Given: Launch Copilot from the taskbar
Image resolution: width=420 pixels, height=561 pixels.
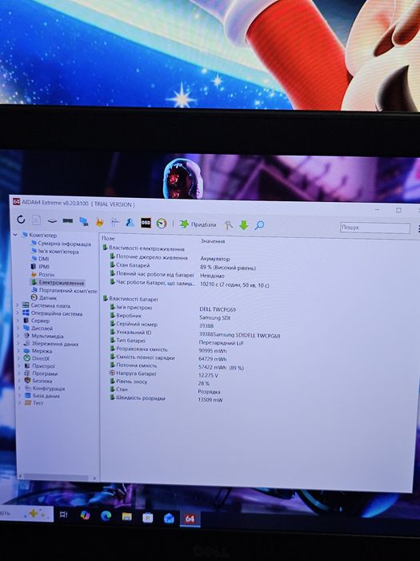Looking at the screenshot, I should [x=85, y=515].
